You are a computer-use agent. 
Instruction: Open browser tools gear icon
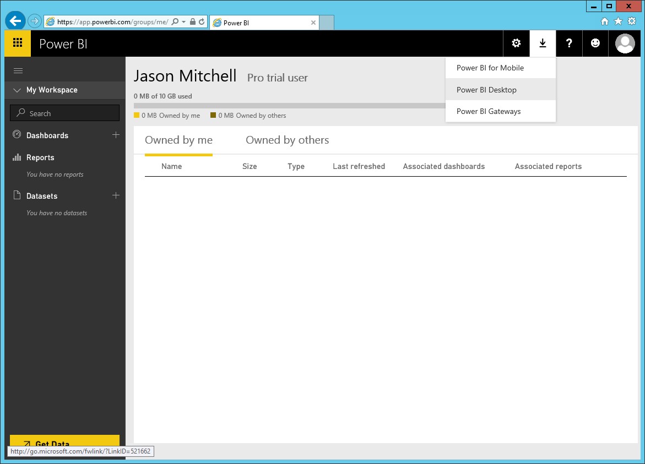631,21
